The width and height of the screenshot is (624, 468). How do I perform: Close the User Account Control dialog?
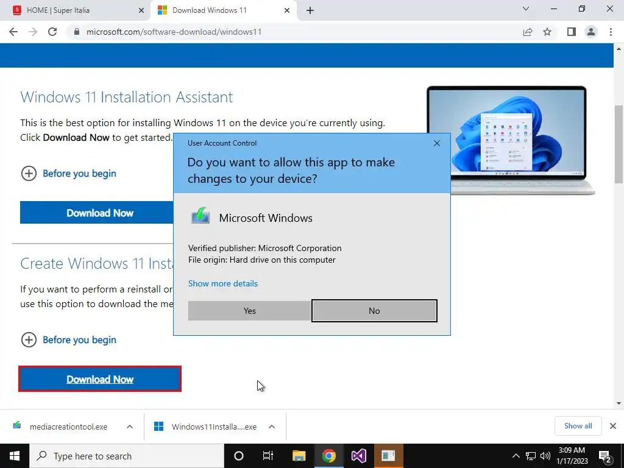436,143
